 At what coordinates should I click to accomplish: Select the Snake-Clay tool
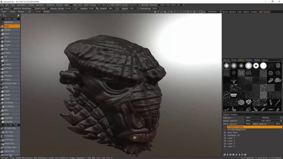[10, 144]
